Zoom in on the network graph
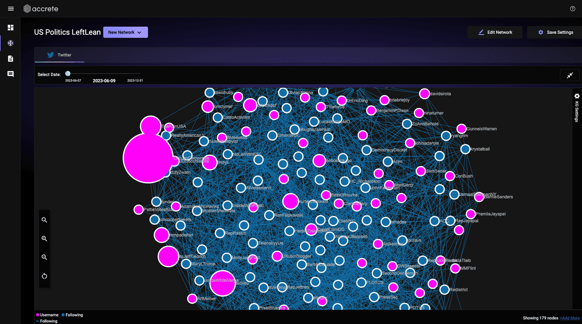Screen dimensions: 582x324 pos(44,239)
